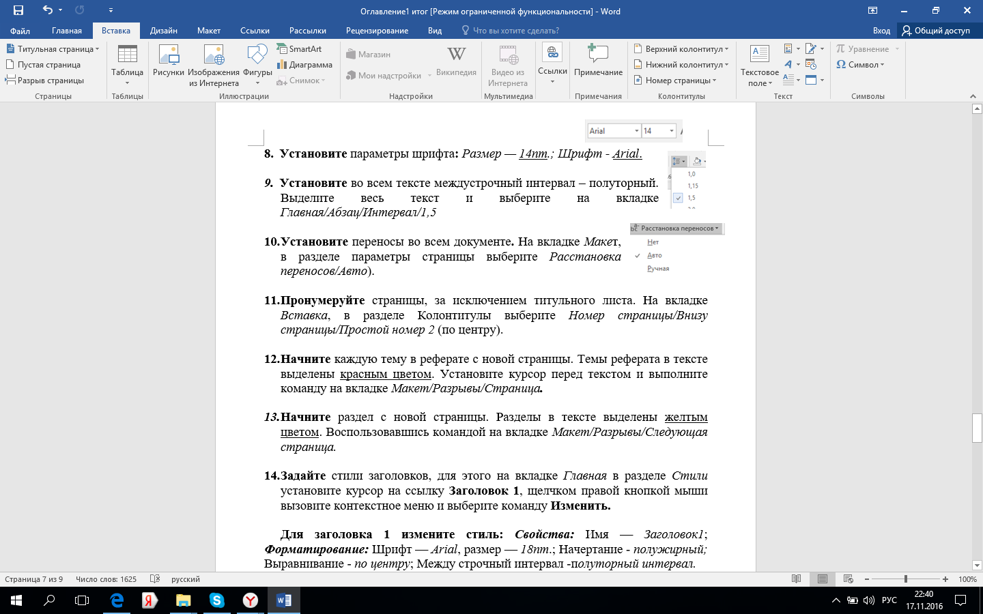
Task: Click the Магазин (Store) button
Action: (369, 55)
